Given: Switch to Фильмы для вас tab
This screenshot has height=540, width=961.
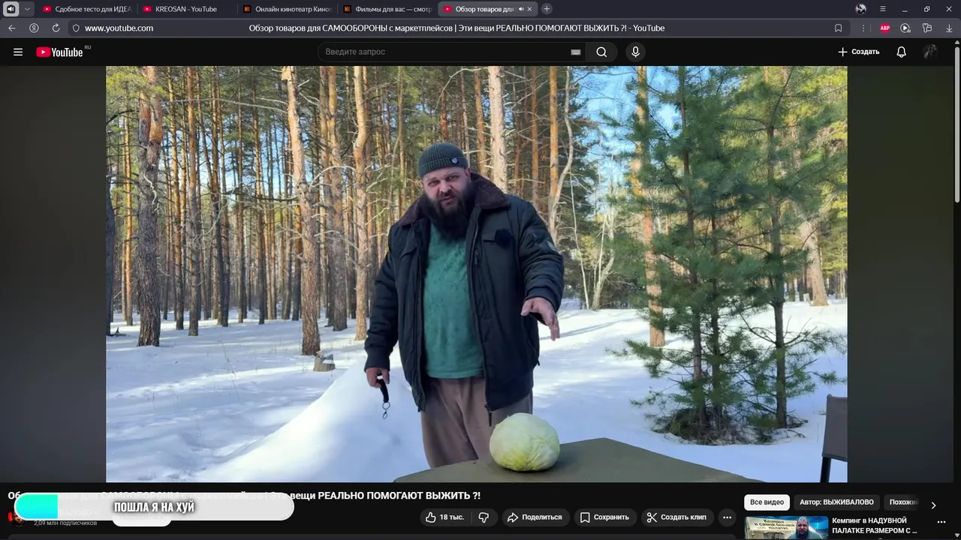Looking at the screenshot, I should tap(387, 9).
